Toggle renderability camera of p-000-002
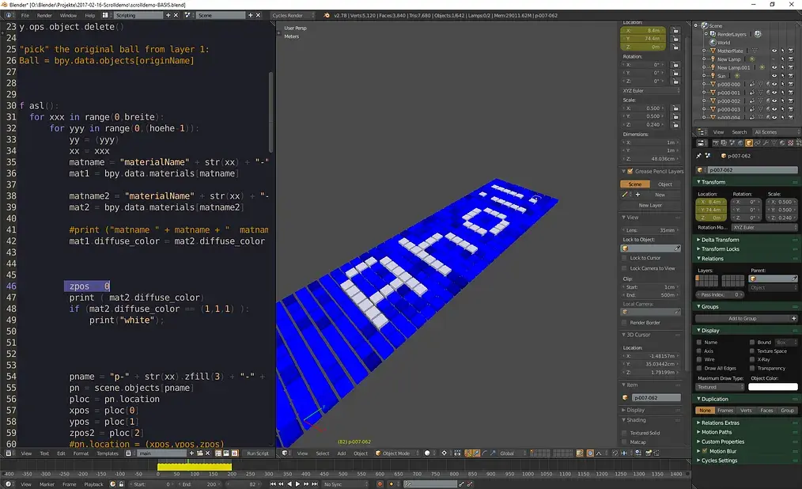The width and height of the screenshot is (802, 489). 791,100
